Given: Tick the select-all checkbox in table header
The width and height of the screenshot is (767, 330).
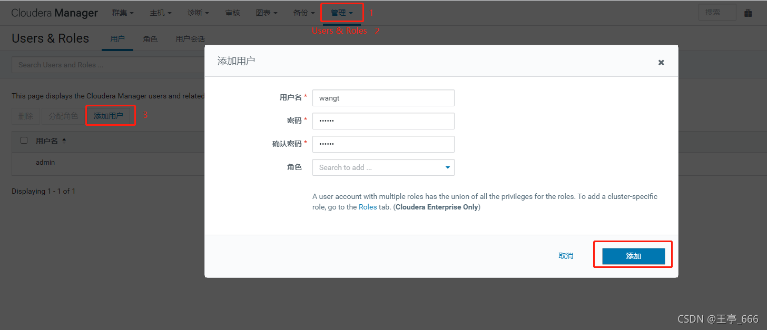Looking at the screenshot, I should coord(24,141).
